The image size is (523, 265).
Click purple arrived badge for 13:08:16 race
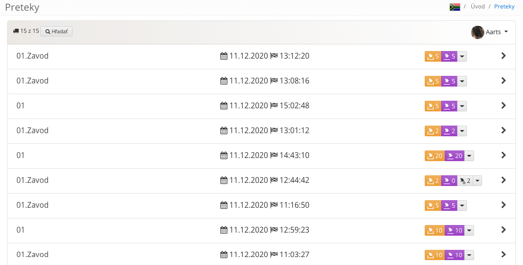click(449, 81)
